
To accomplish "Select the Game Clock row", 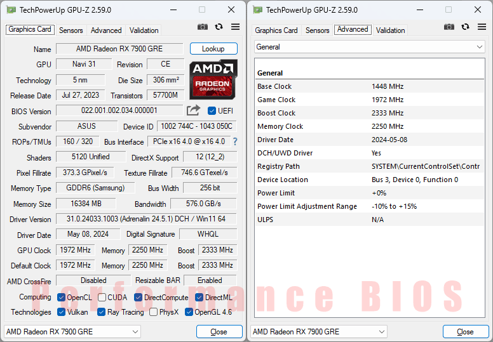I will pos(370,100).
